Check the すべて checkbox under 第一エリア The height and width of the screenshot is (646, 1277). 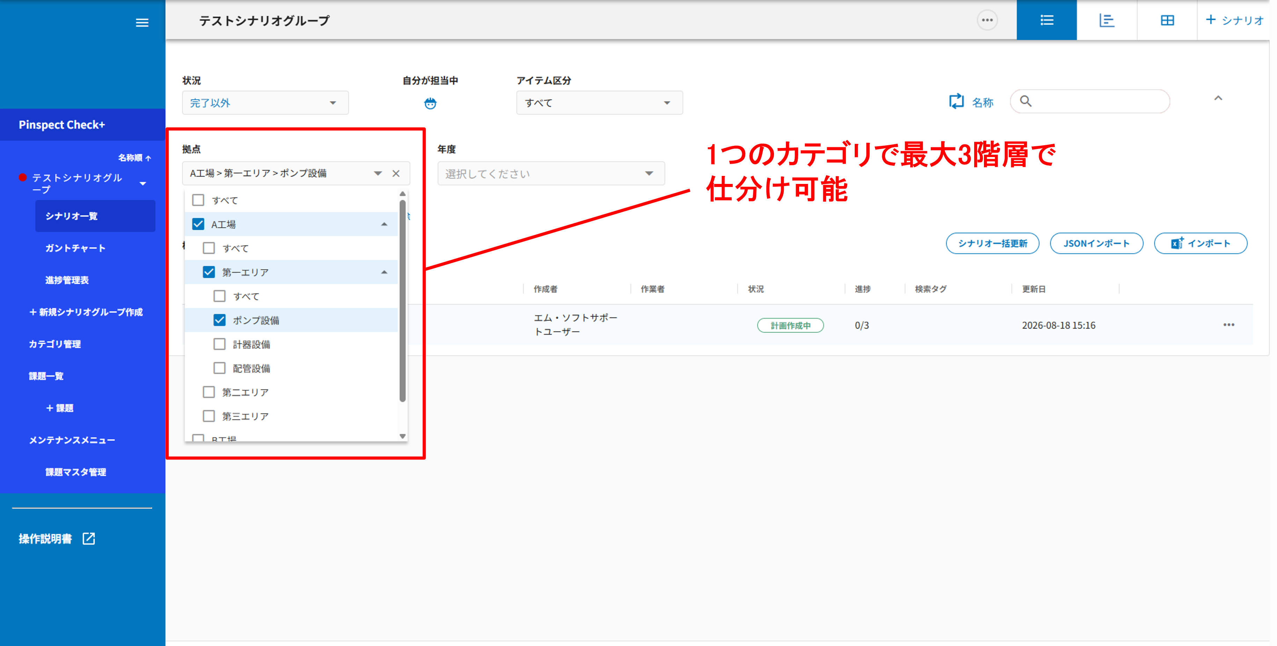220,296
